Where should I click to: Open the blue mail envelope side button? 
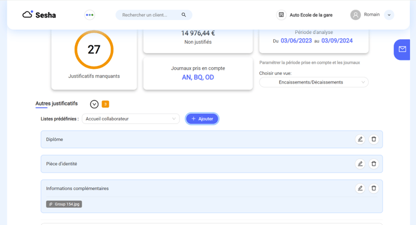point(402,50)
